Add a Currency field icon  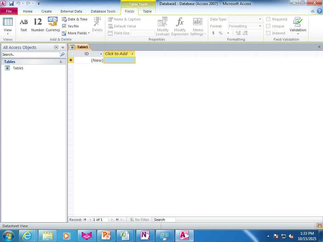pyautogui.click(x=53, y=21)
